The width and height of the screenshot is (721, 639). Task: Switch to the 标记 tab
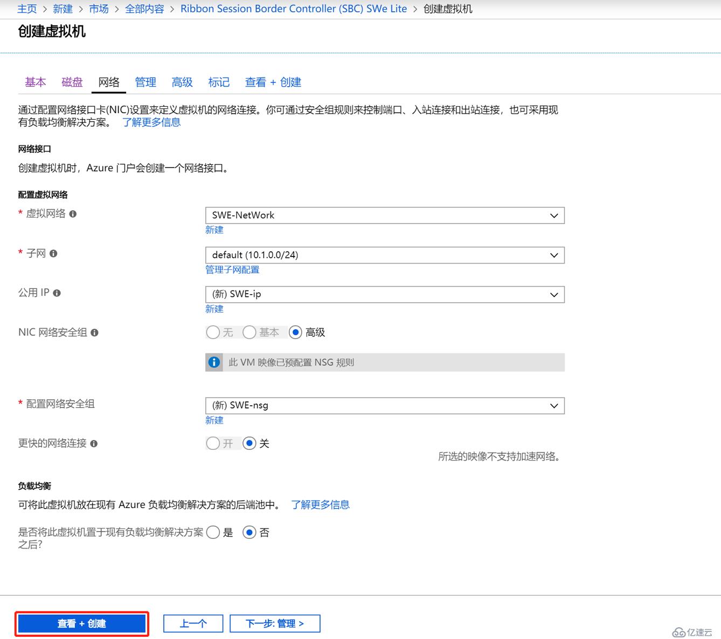pos(219,82)
